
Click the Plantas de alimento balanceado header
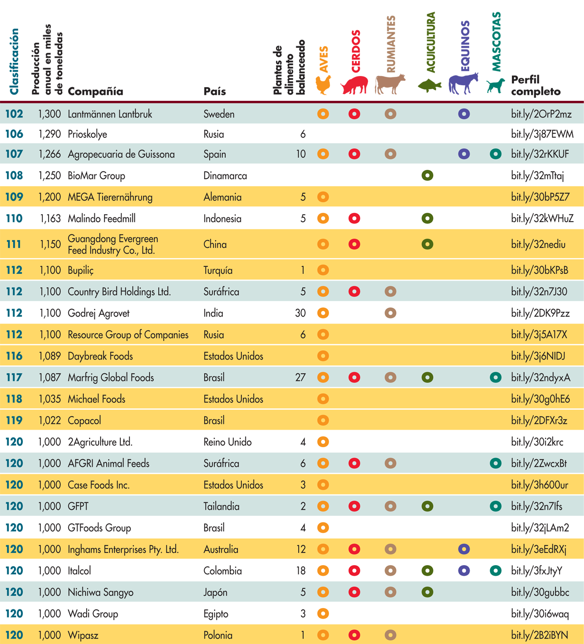[289, 67]
